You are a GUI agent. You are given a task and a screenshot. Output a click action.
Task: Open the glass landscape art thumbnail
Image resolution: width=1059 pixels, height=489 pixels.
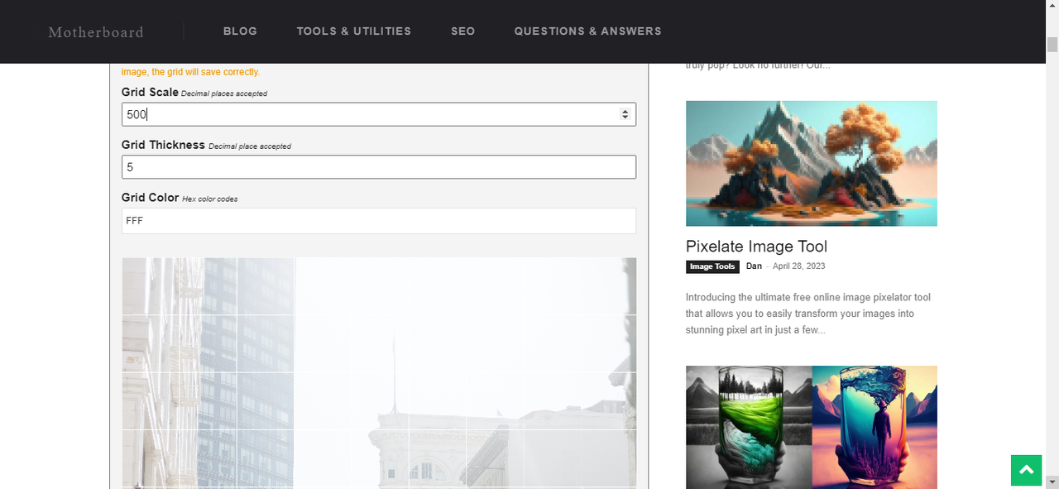pyautogui.click(x=811, y=427)
